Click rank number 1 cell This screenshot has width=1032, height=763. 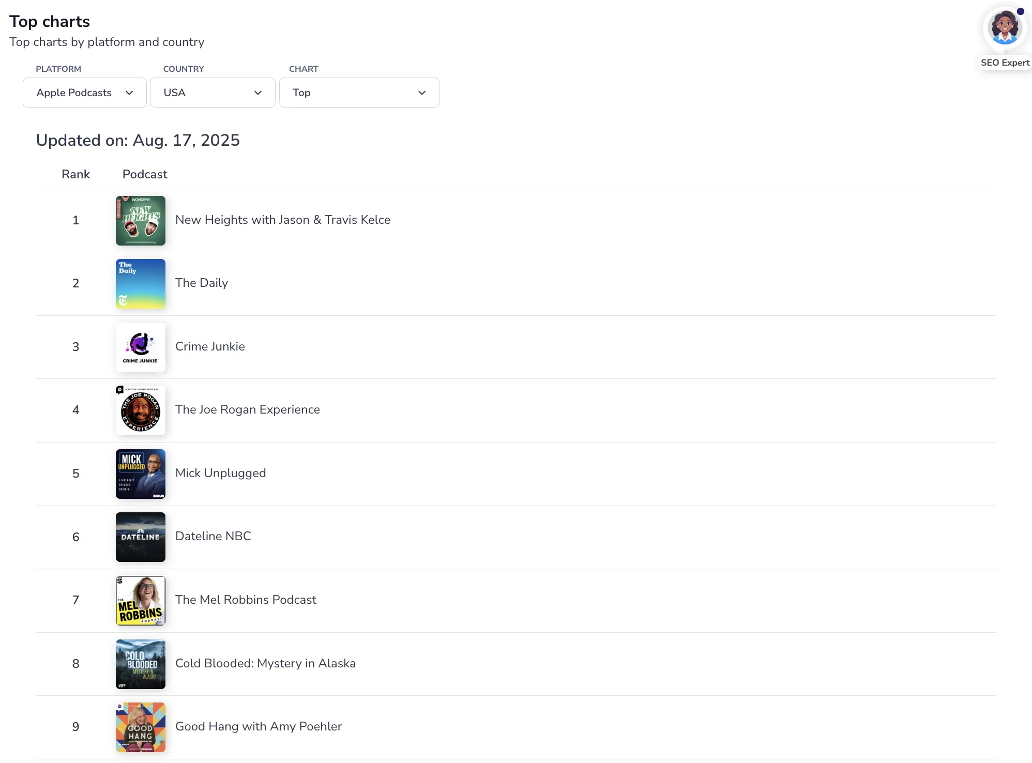pos(75,220)
